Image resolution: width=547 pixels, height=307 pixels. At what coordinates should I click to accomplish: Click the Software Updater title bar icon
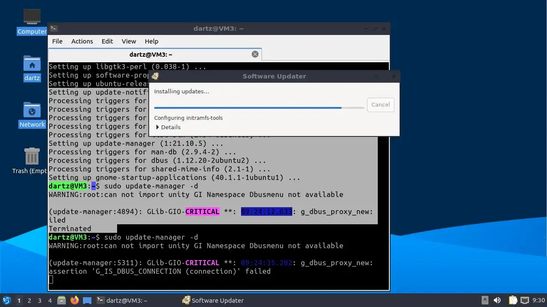pyautogui.click(x=155, y=76)
